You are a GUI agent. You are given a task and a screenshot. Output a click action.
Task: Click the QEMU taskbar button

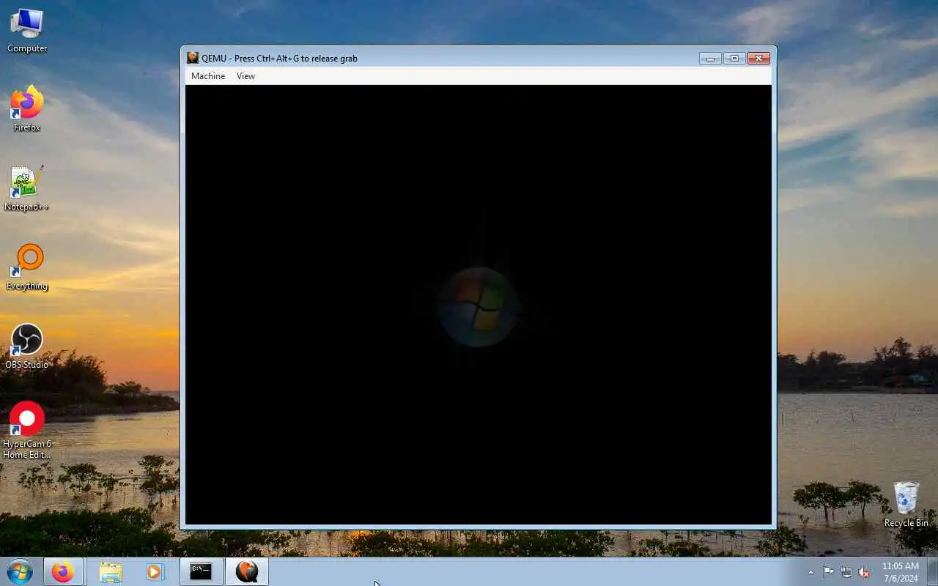pyautogui.click(x=247, y=571)
